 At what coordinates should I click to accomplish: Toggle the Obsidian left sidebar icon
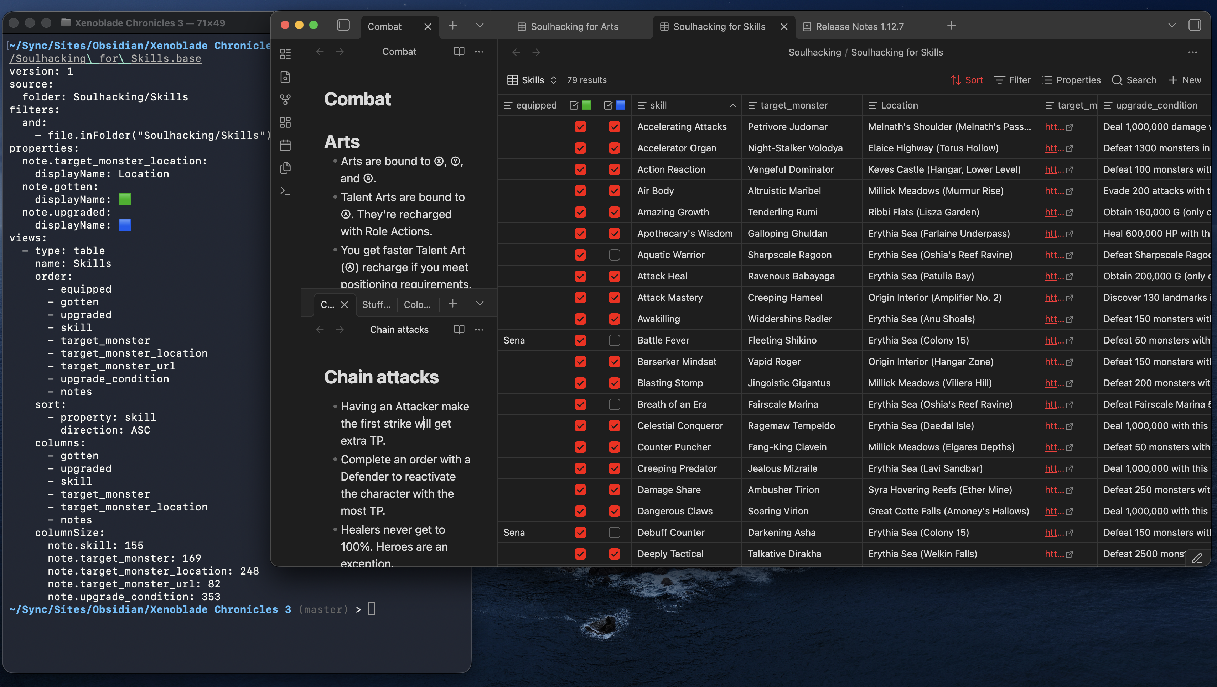coord(343,25)
